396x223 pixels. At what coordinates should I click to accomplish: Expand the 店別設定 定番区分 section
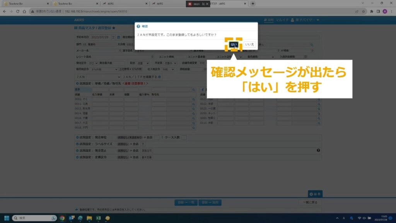pos(77,157)
